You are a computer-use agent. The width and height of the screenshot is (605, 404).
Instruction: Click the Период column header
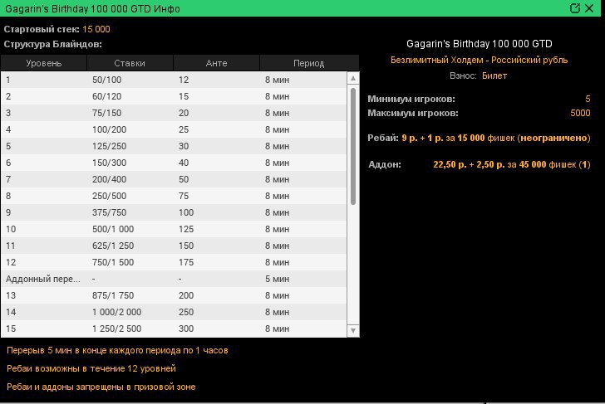coord(308,63)
